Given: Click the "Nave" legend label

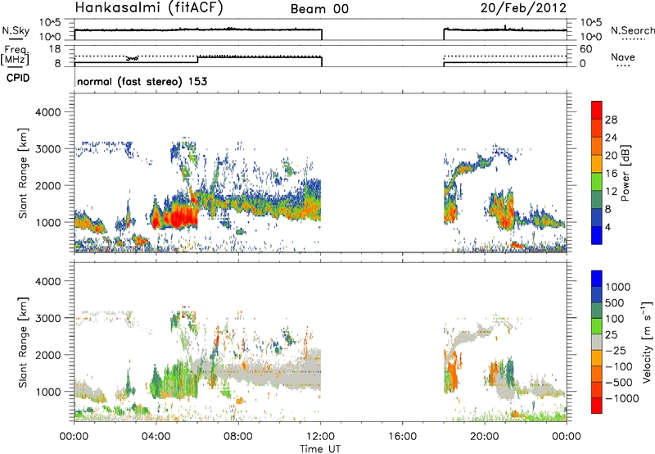Looking at the screenshot, I should (x=623, y=57).
